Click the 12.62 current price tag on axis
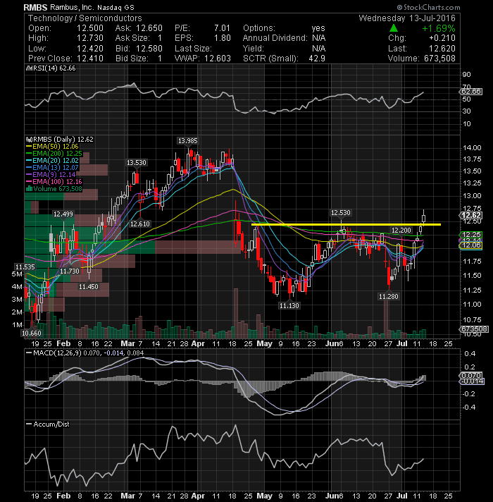The width and height of the screenshot is (493, 502). click(471, 215)
